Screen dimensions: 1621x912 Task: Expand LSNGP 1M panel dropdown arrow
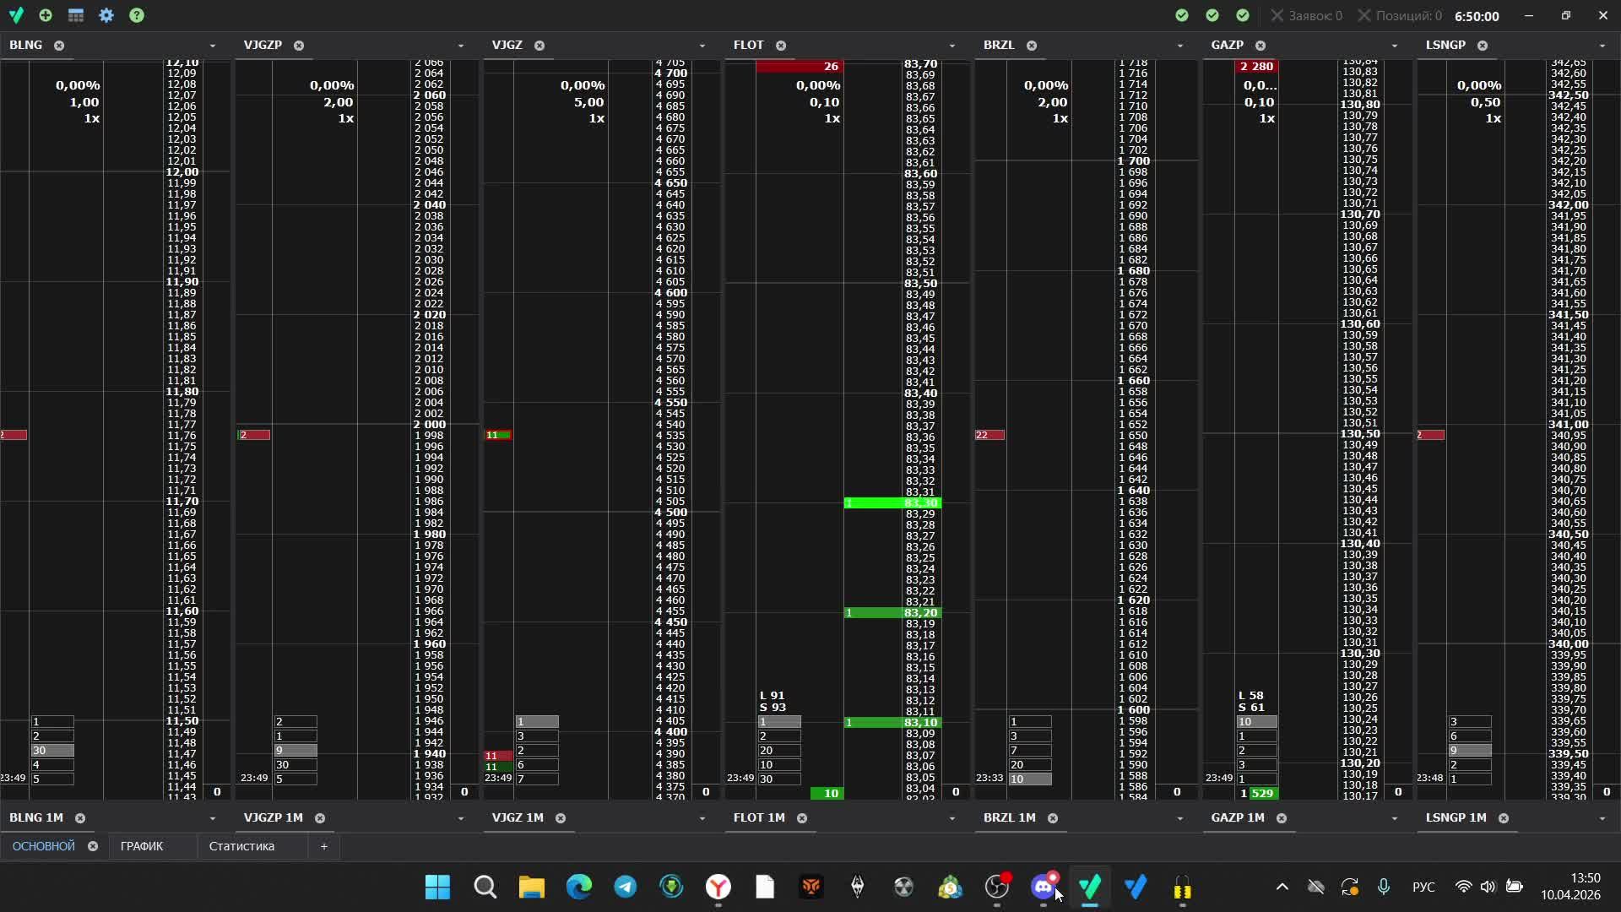[1602, 818]
